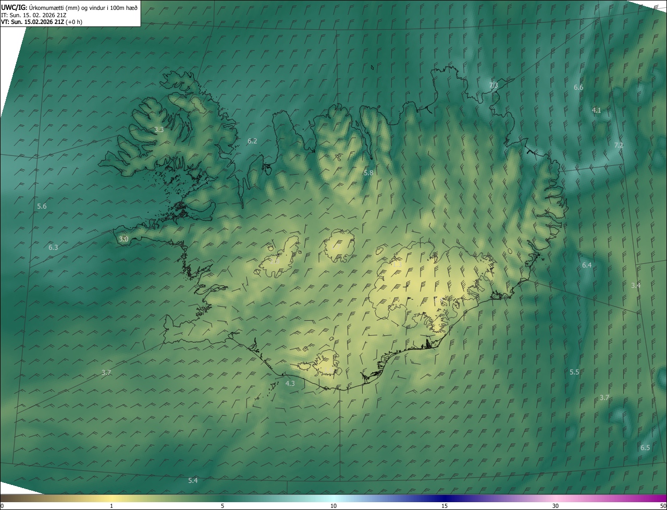Click the 3.4 value label on the map
The height and width of the screenshot is (510, 667).
636,285
